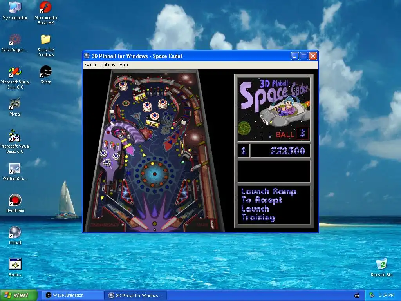Open the Help menu

pyautogui.click(x=123, y=65)
